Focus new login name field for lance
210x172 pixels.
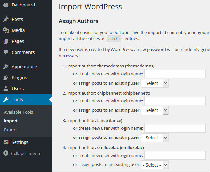[175, 128]
